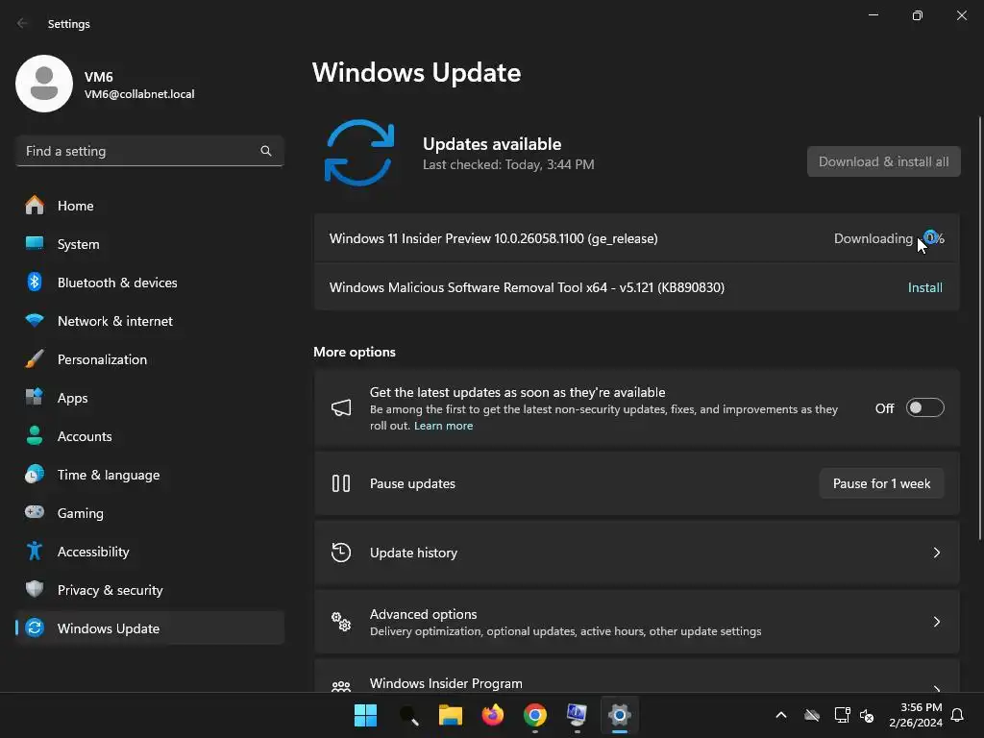Open Bluetooth & devices settings
The height and width of the screenshot is (738, 984).
click(149, 283)
